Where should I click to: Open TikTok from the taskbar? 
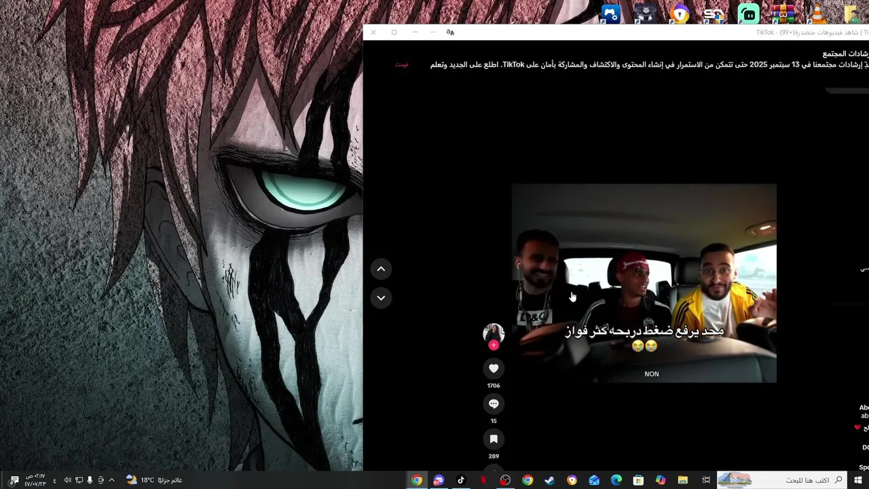(461, 480)
